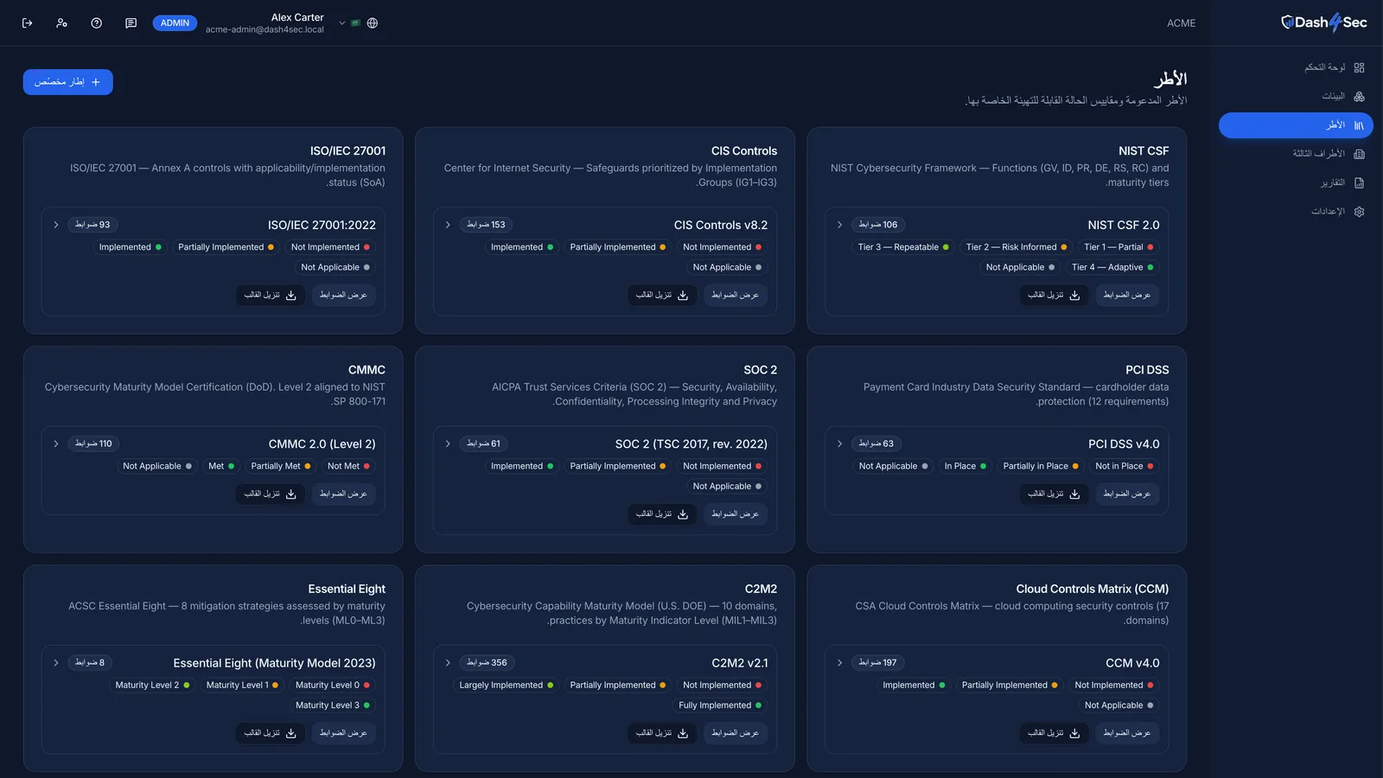Click the 'Tier 2 — Risk Informed' status chip
Screen dimensions: 1383x778
click(x=1016, y=247)
